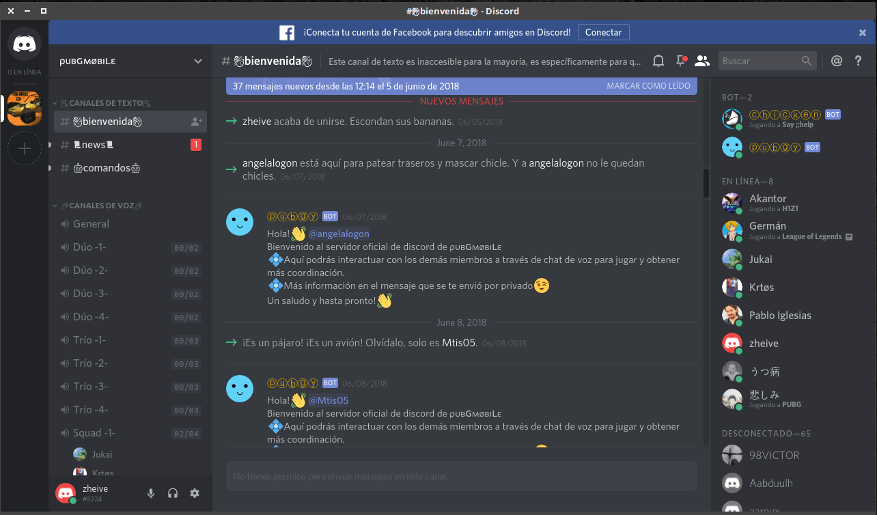Click Jukai's avatar under Squad -1-
The height and width of the screenshot is (515, 877).
tap(80, 454)
